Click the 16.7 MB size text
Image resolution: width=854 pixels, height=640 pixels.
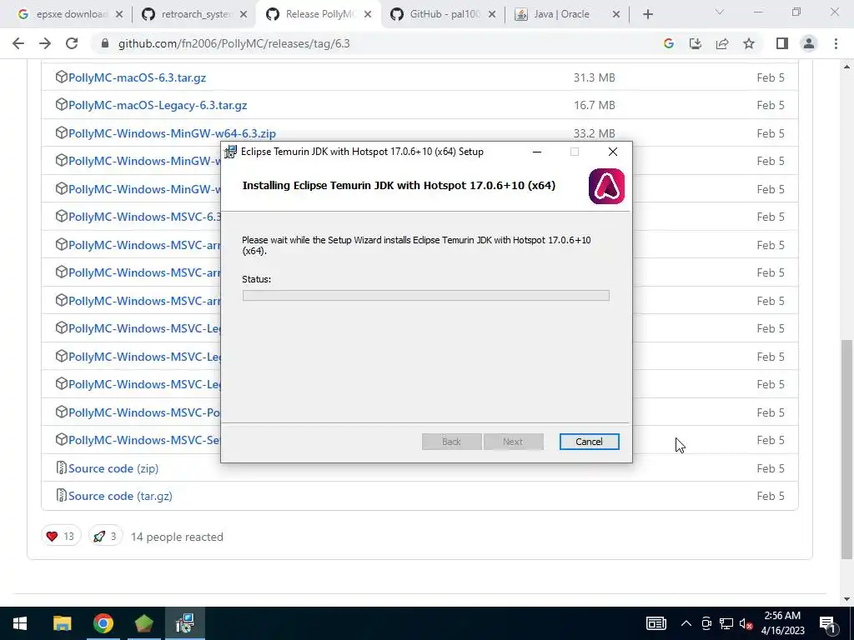[594, 106]
